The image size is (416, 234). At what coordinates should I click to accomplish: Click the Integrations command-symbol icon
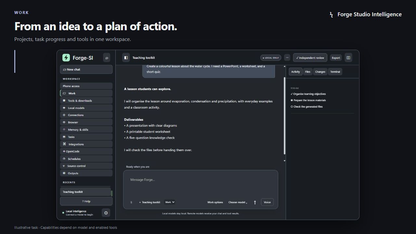pyautogui.click(x=64, y=144)
